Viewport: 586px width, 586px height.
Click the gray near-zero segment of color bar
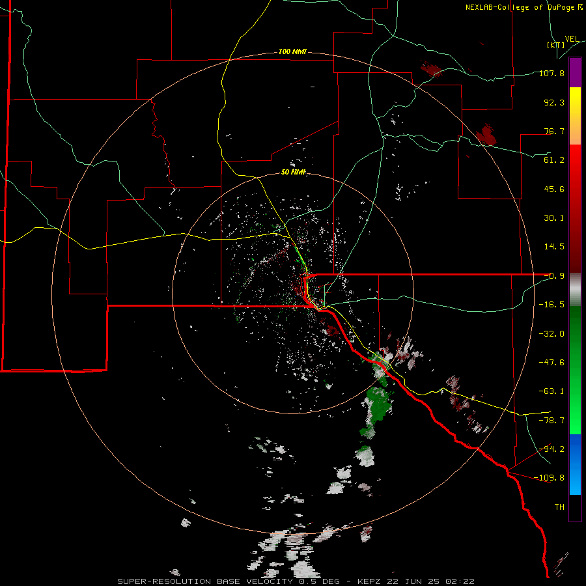(575, 290)
